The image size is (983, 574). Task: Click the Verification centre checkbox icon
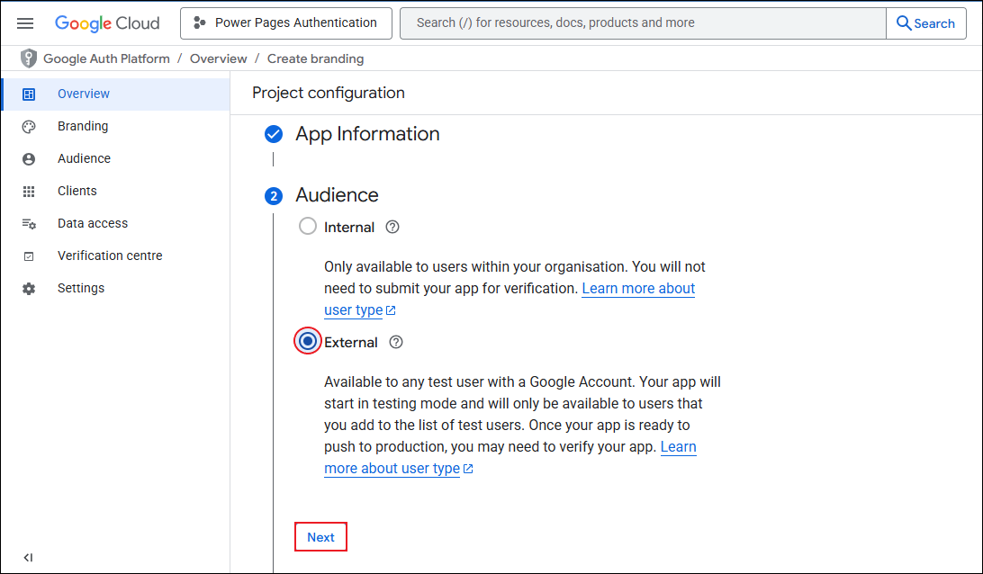pos(29,256)
